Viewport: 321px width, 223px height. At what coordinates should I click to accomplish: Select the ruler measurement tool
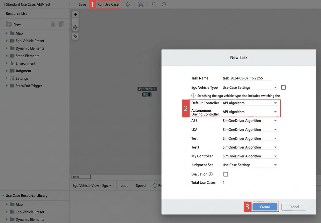pyautogui.click(x=75, y=36)
